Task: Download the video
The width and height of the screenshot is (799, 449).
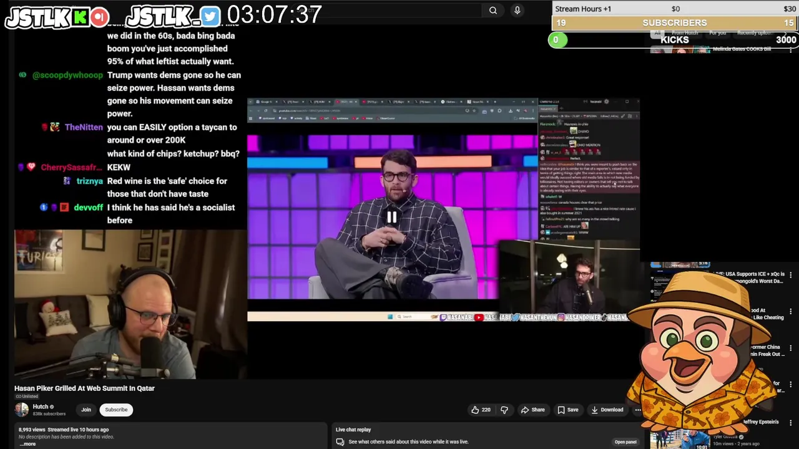Action: [x=607, y=410]
